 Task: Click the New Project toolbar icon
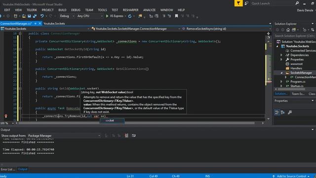pyautogui.click(x=15, y=16)
